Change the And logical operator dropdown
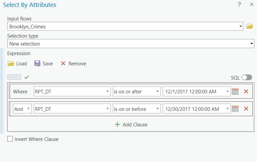Viewport: 257px width, 162px height. [x=22, y=109]
